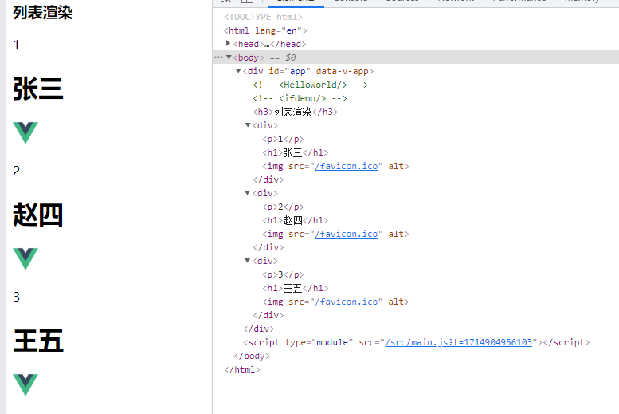
Task: Open the /favicon.ico link below h1 张三
Action: tap(347, 166)
